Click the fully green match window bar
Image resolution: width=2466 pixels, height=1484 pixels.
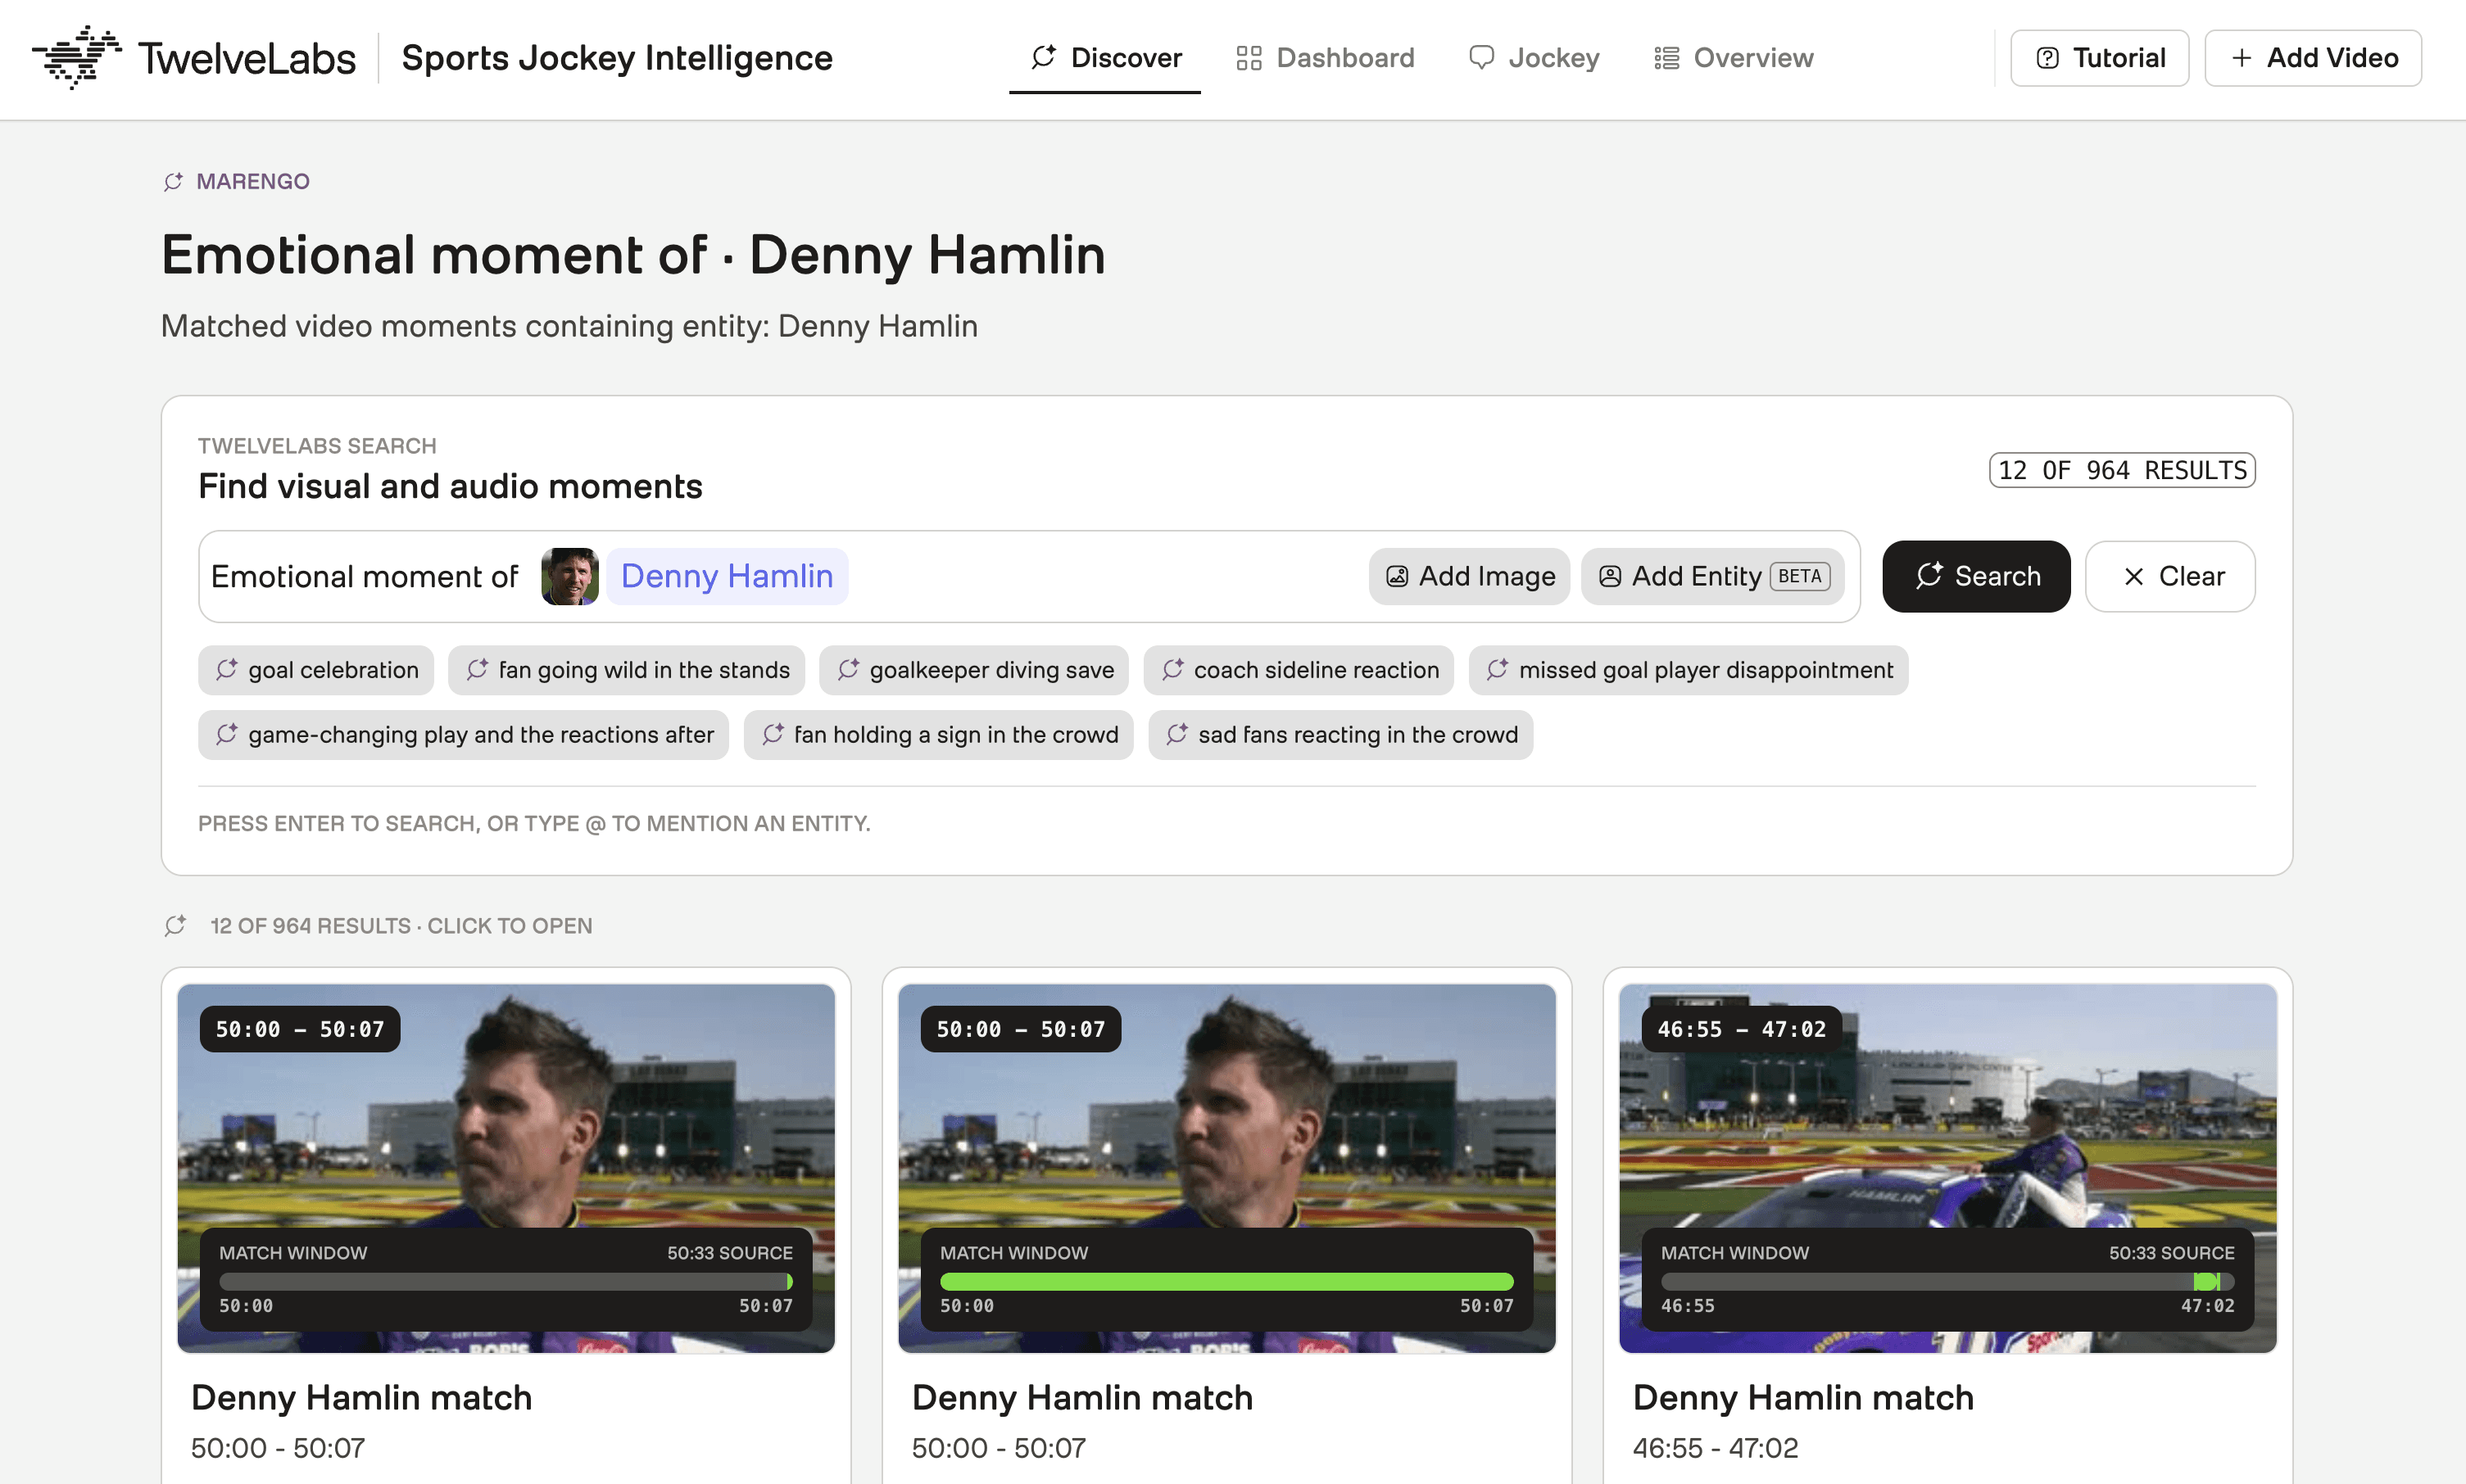(1226, 1281)
